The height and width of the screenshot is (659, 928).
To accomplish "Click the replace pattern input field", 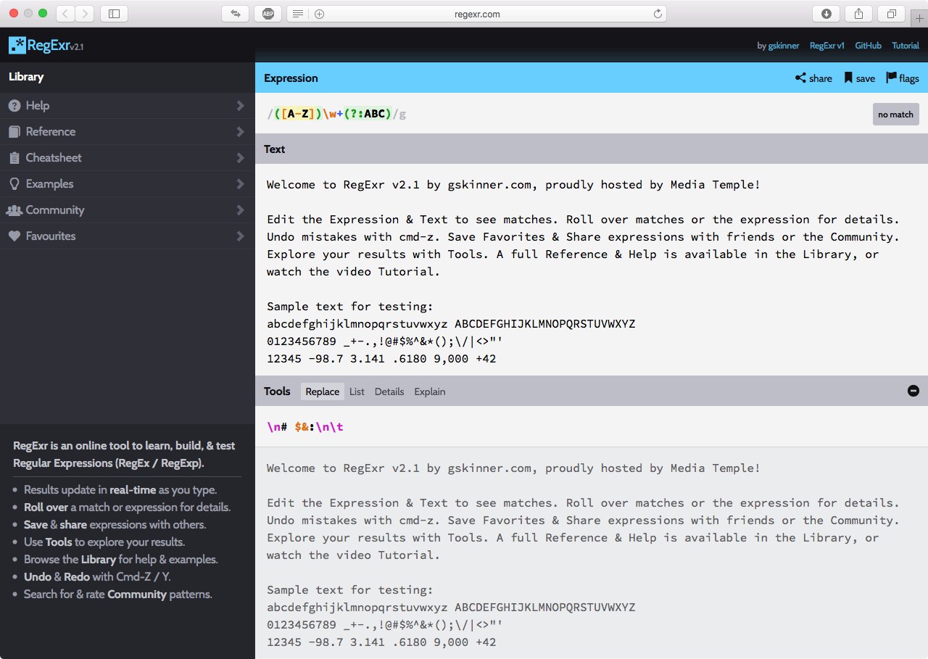I will [x=592, y=427].
